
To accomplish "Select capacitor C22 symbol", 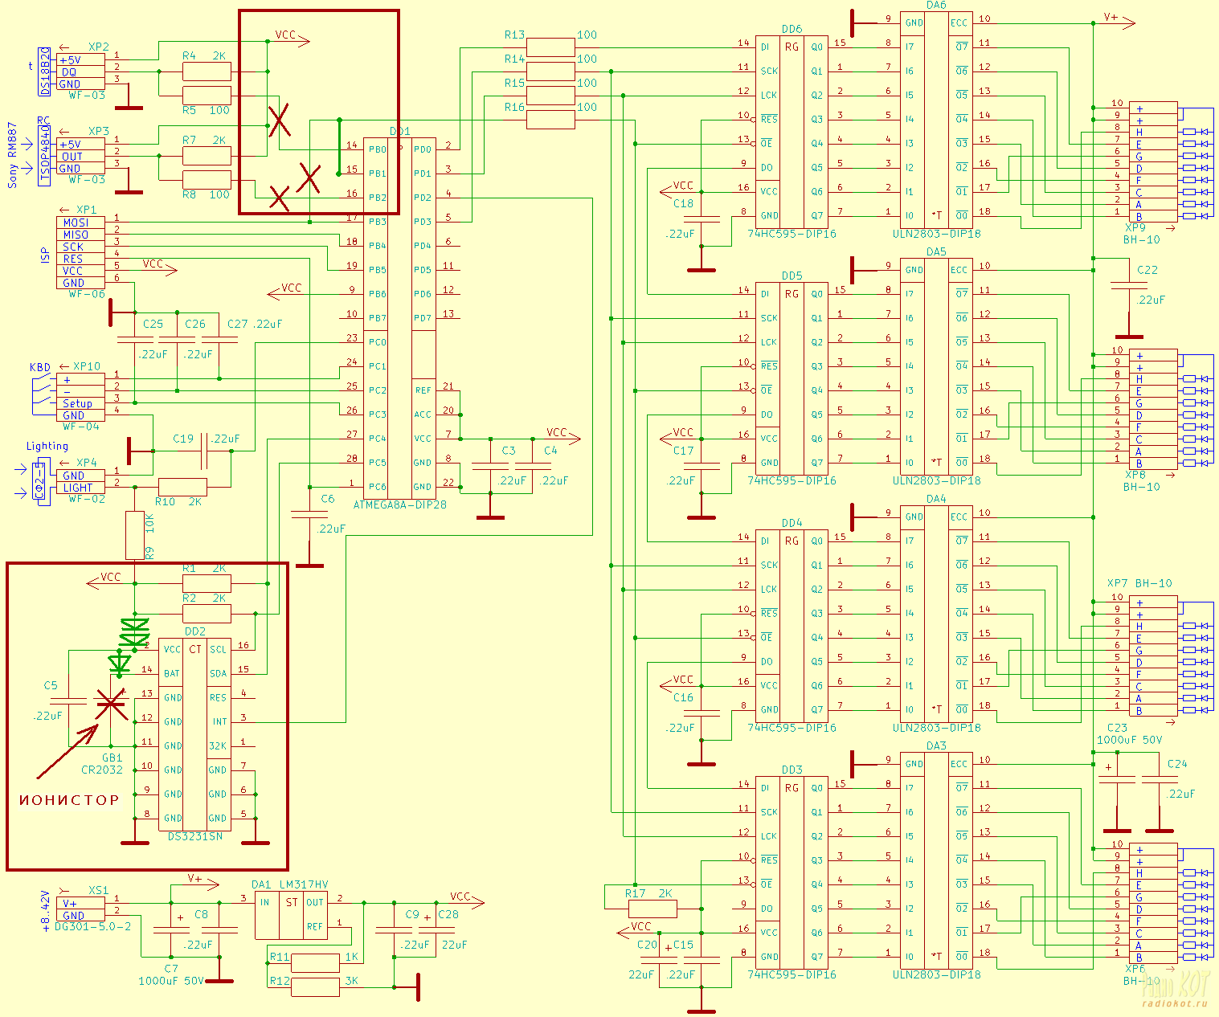I will click(x=1128, y=285).
